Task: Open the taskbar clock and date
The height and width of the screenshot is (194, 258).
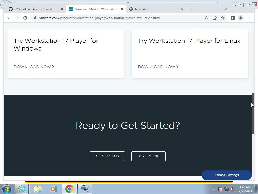Action: [x=245, y=189]
